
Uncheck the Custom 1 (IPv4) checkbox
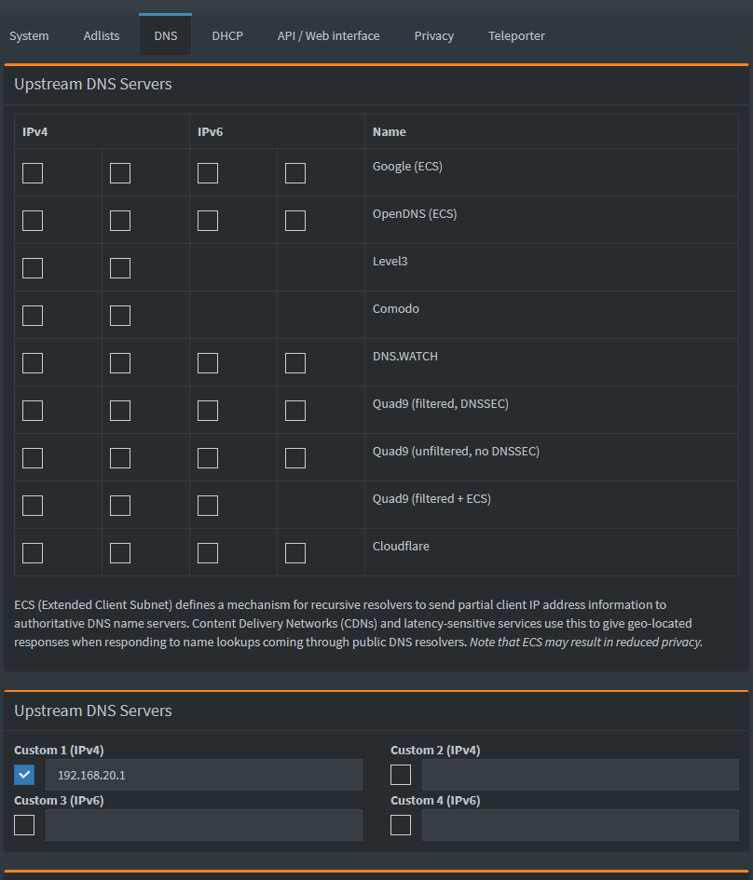[x=24, y=775]
